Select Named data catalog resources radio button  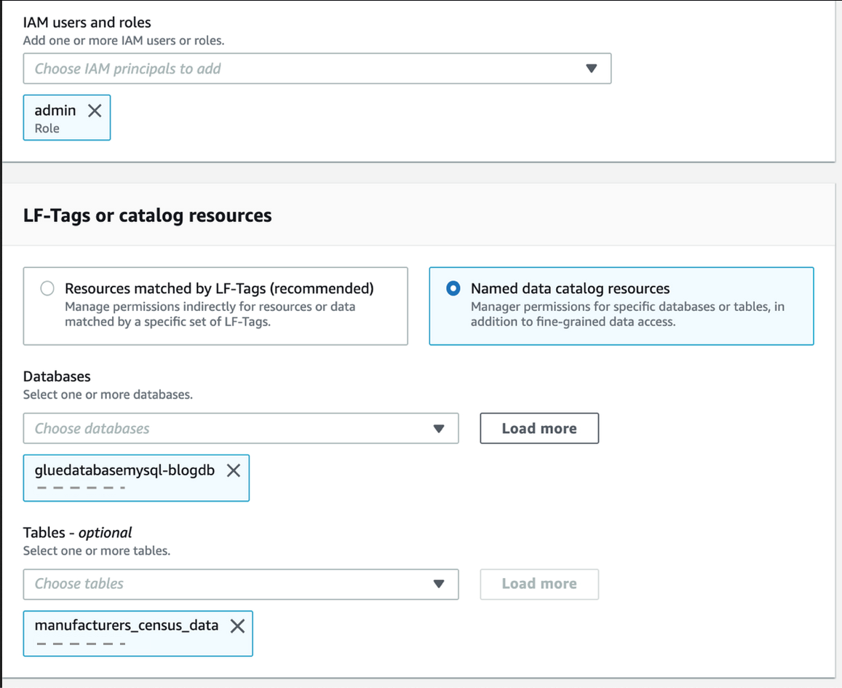click(x=453, y=288)
